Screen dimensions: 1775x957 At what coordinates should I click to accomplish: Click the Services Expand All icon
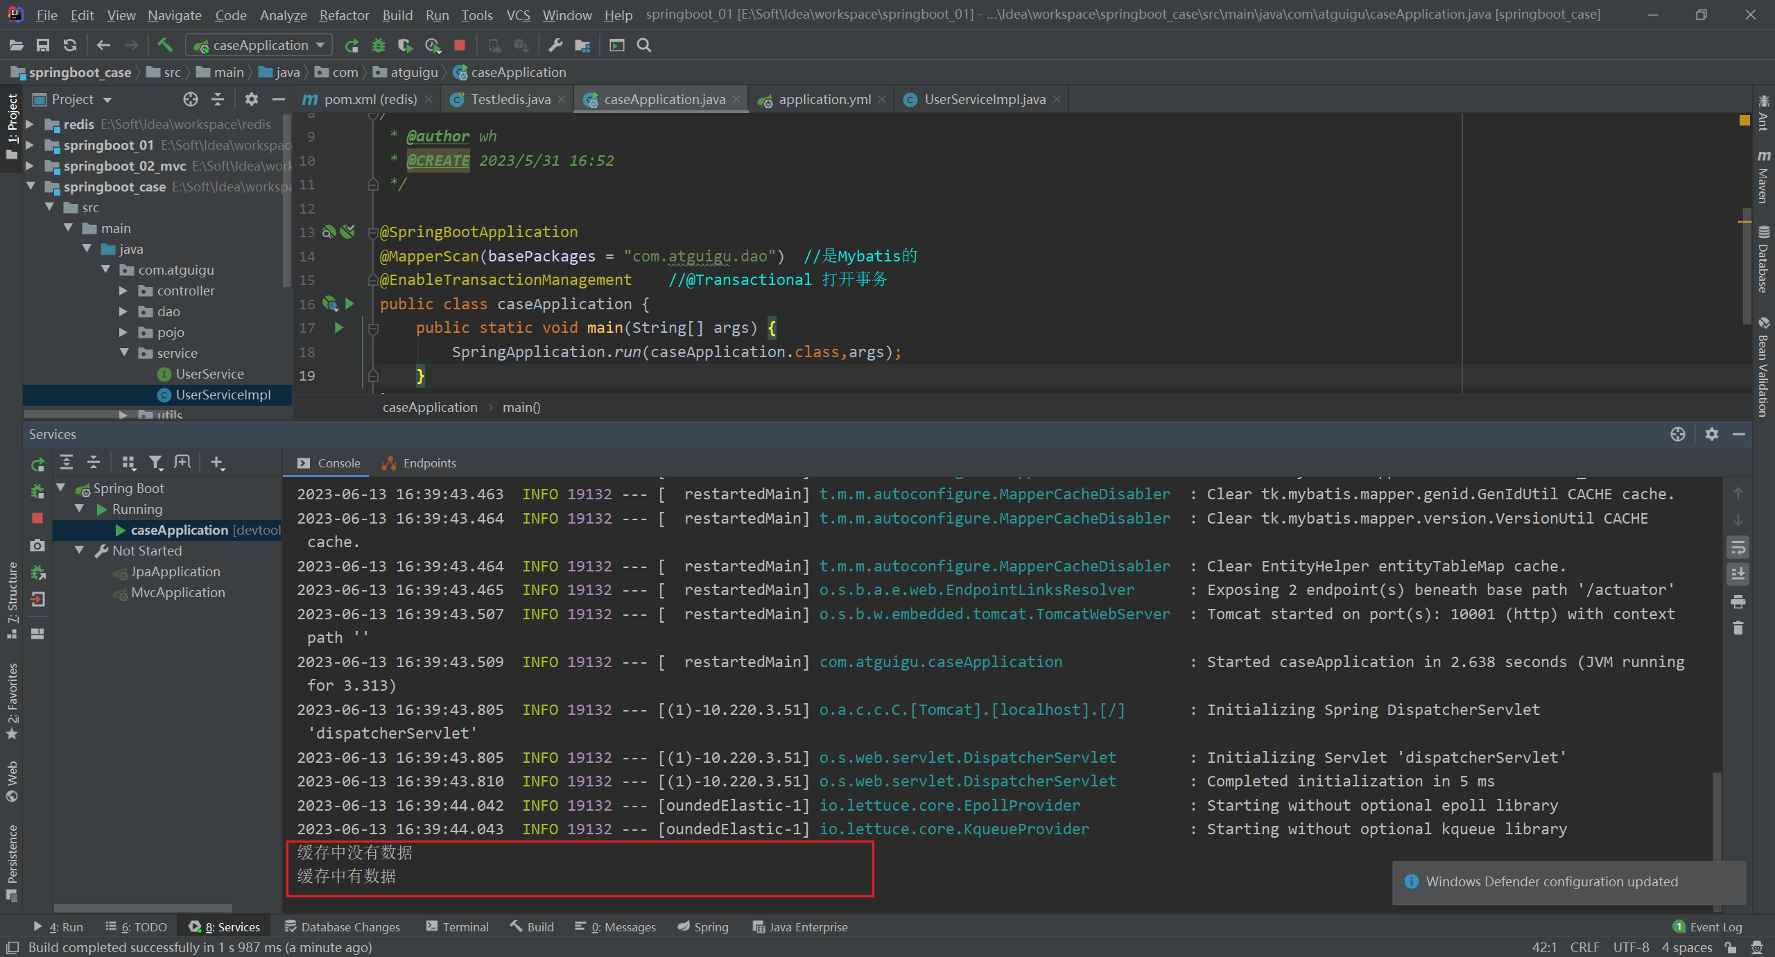pyautogui.click(x=67, y=462)
